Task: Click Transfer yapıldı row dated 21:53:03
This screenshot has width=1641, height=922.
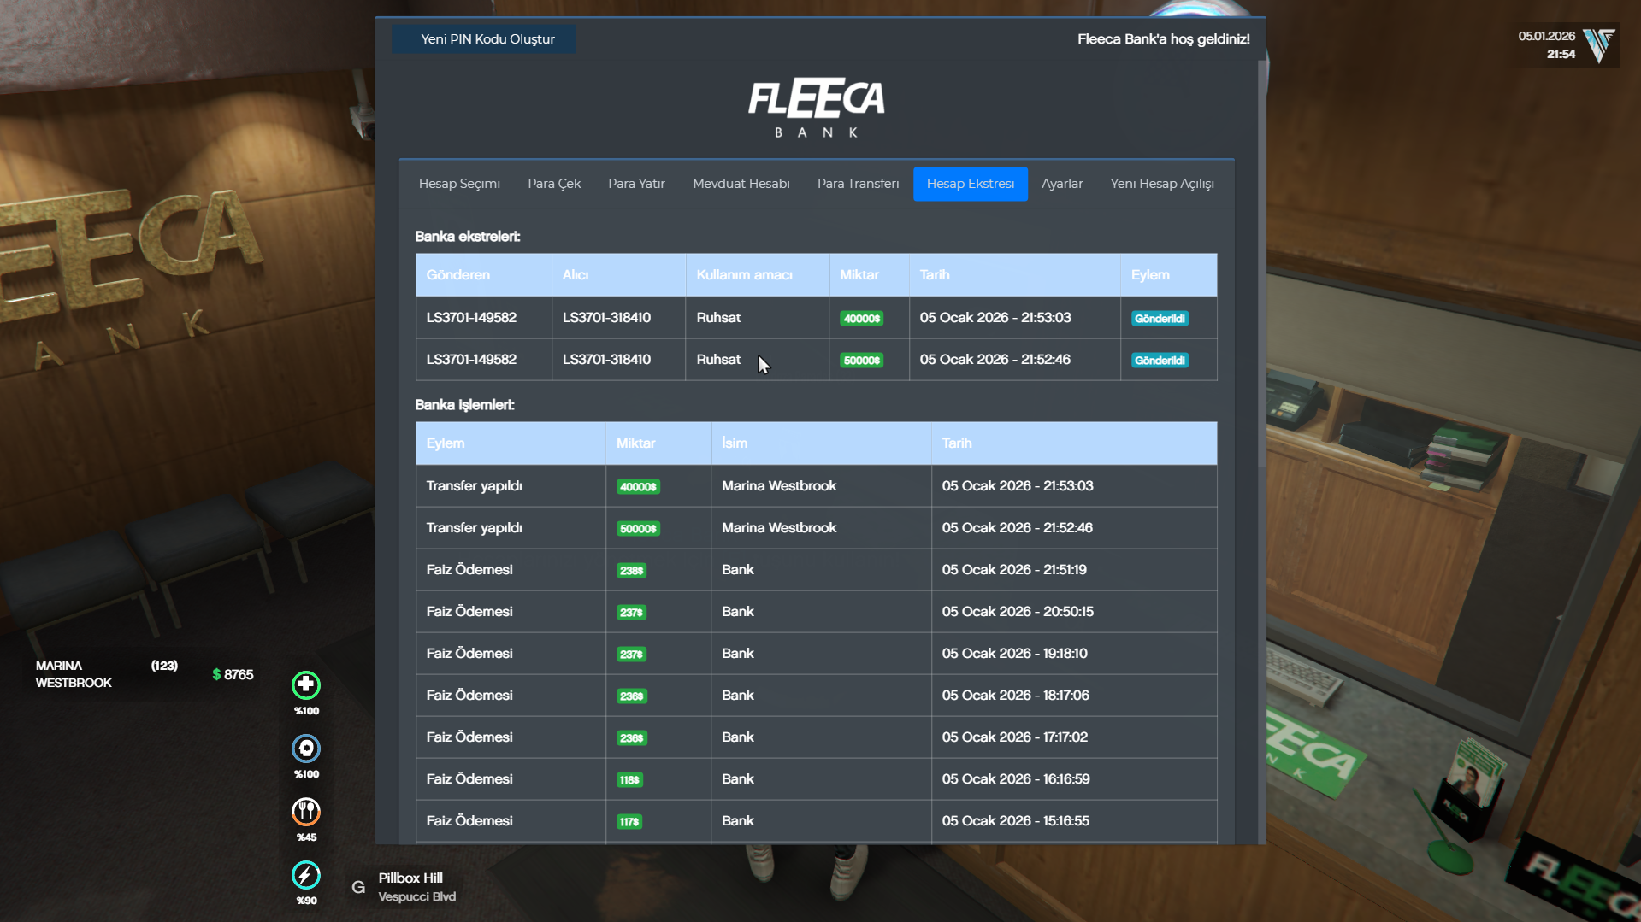Action: click(x=817, y=485)
